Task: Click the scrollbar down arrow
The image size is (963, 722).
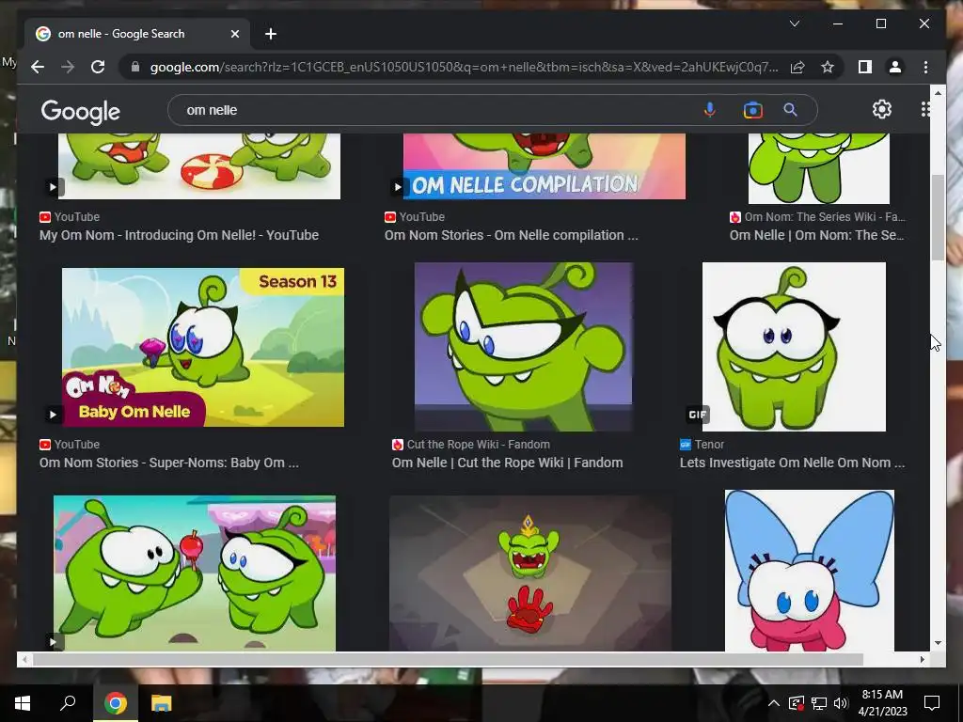Action: (938, 643)
